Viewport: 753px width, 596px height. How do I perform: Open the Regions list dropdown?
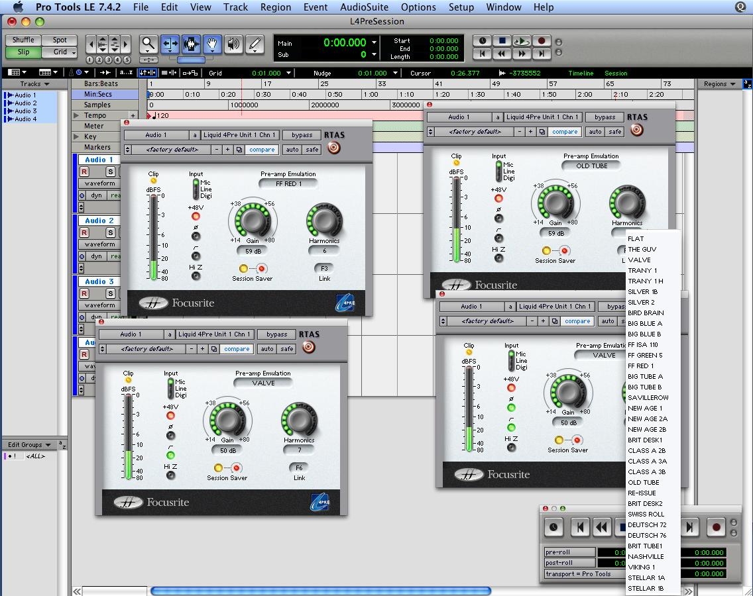[x=719, y=84]
